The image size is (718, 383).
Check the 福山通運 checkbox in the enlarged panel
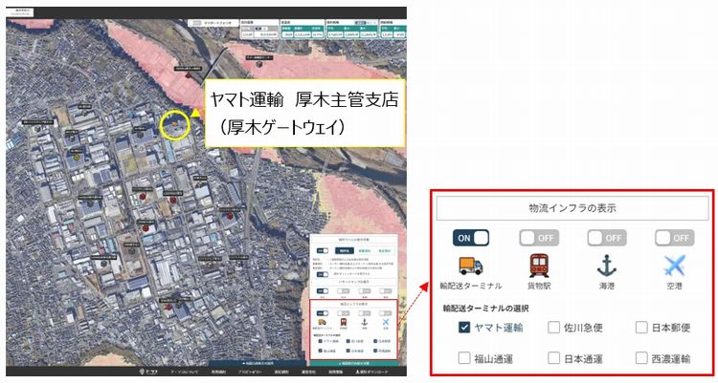click(x=464, y=358)
